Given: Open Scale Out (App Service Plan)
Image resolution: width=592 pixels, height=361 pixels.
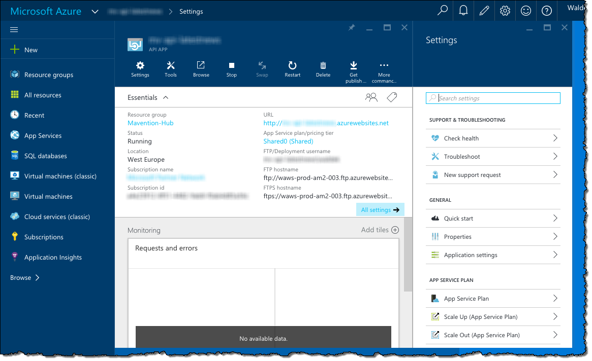Looking at the screenshot, I should click(493, 335).
